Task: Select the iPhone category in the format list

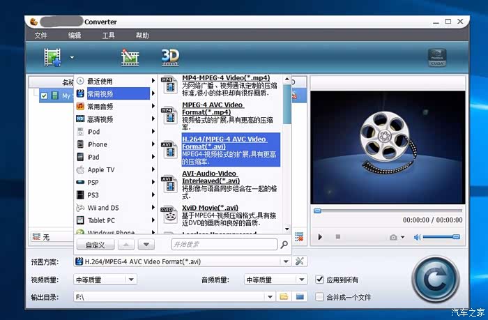Action: pyautogui.click(x=97, y=144)
